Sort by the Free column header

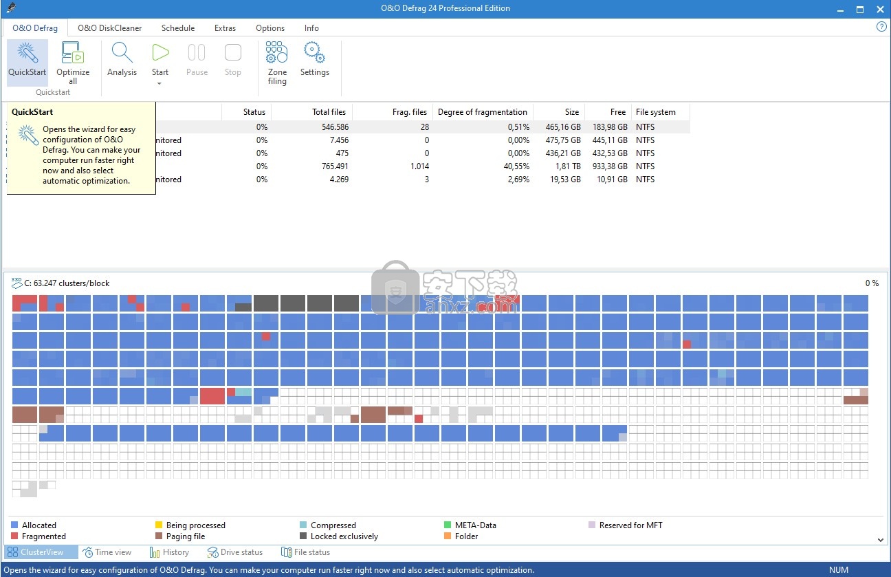pyautogui.click(x=607, y=112)
